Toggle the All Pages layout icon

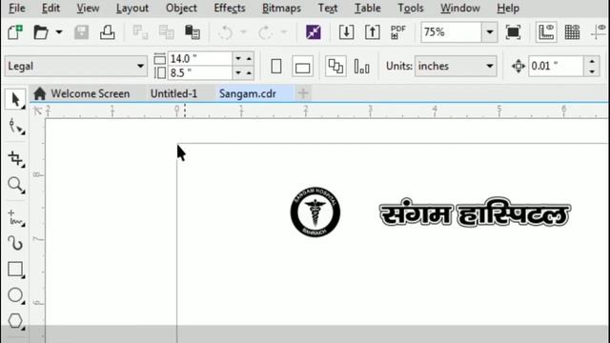click(x=335, y=66)
